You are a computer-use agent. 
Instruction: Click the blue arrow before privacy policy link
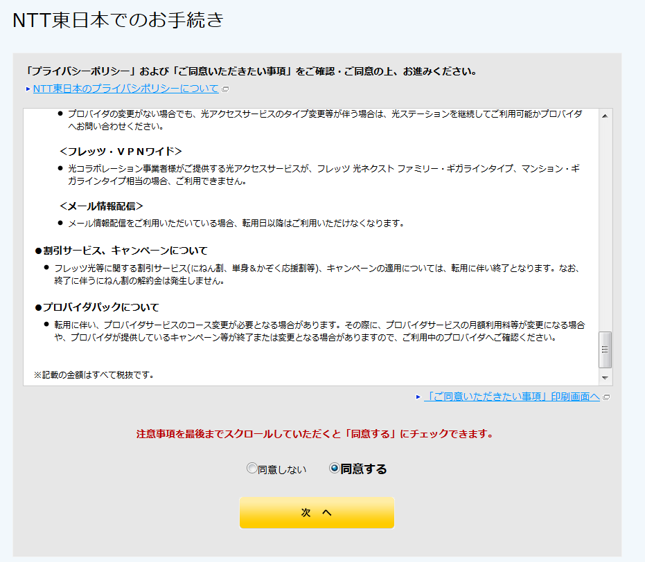28,89
